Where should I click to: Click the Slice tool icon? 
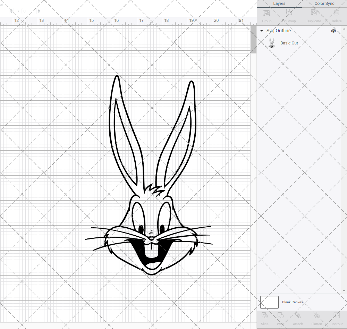[264, 315]
